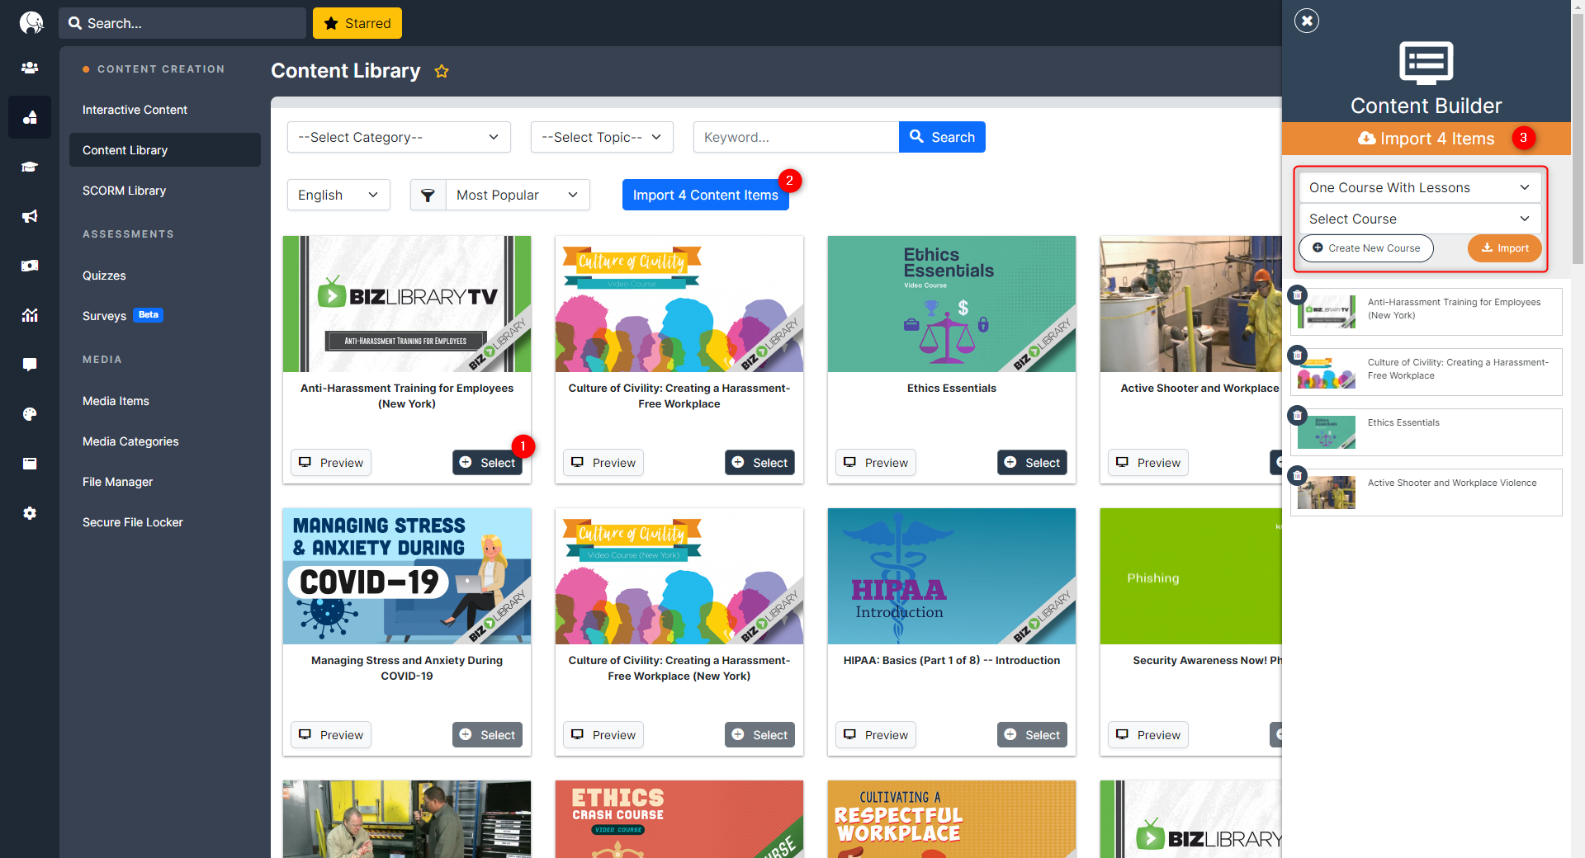Preview HIPAA Basics Introduction course
Screen dimensions: 1585x858
(x=876, y=735)
